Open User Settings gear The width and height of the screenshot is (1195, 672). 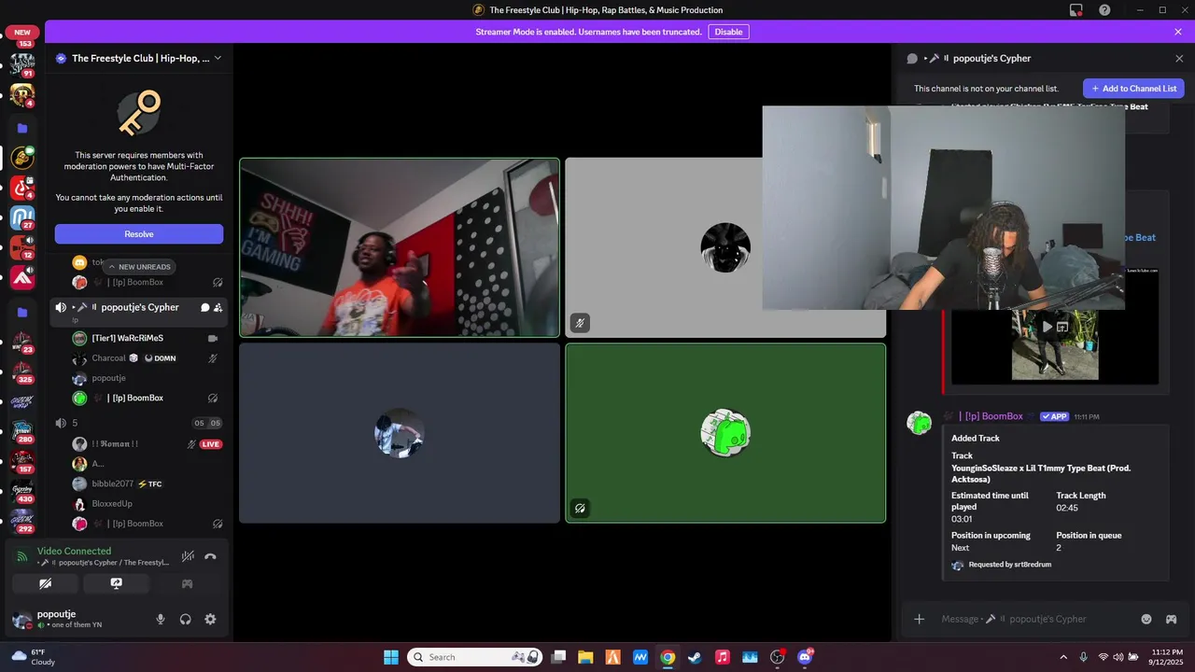[x=210, y=619]
